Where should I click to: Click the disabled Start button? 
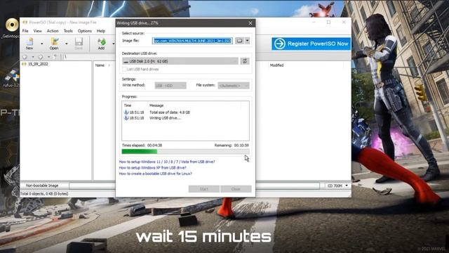click(x=204, y=189)
